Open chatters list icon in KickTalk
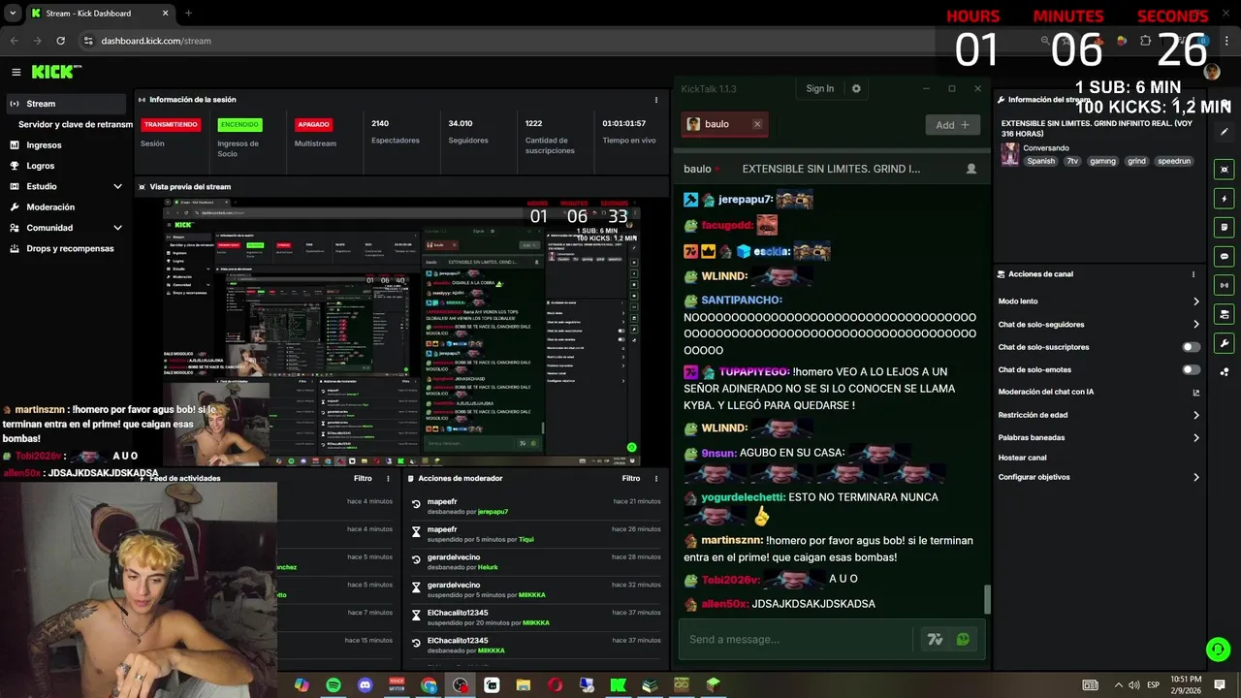This screenshot has height=698, width=1241. (x=971, y=169)
